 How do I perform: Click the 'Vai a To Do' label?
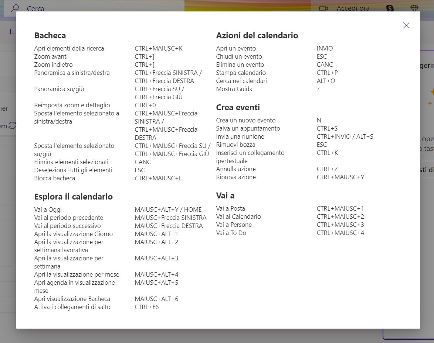click(231, 233)
